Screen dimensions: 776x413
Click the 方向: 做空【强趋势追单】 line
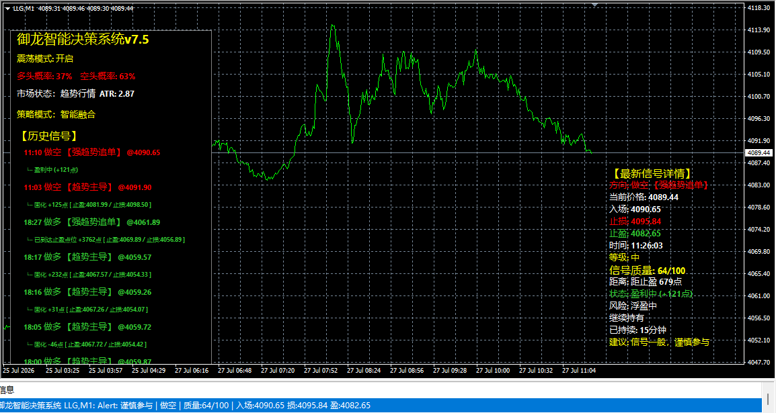[660, 185]
